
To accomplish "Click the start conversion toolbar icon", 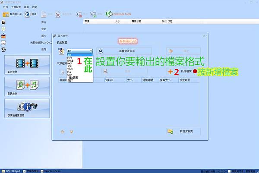I will 93,15.
